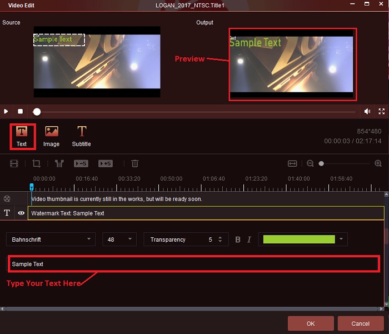
Task: Click the timeline zoom slider handle
Action: click(x=321, y=164)
